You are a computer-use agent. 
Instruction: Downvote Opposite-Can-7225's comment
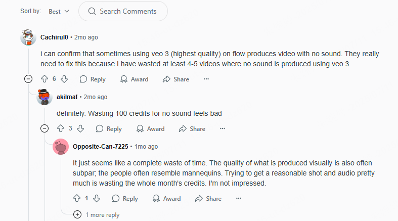97,198
